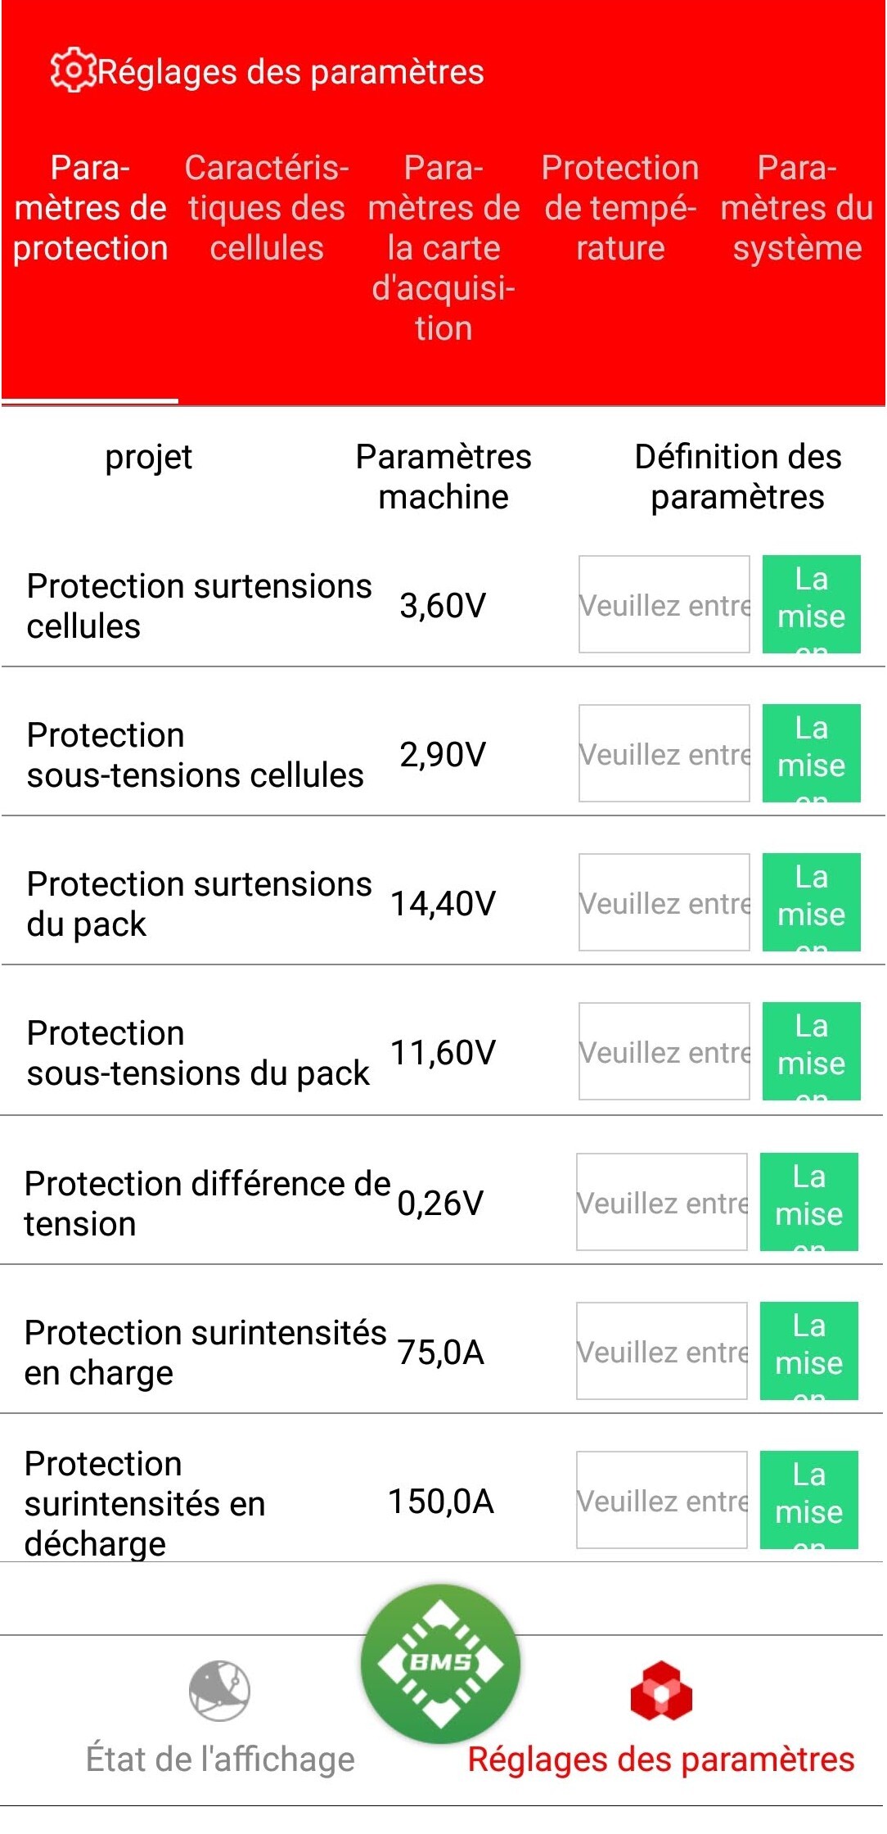This screenshot has width=887, height=1834.
Task: Confirm surintensités en charge green button
Action: click(808, 1352)
